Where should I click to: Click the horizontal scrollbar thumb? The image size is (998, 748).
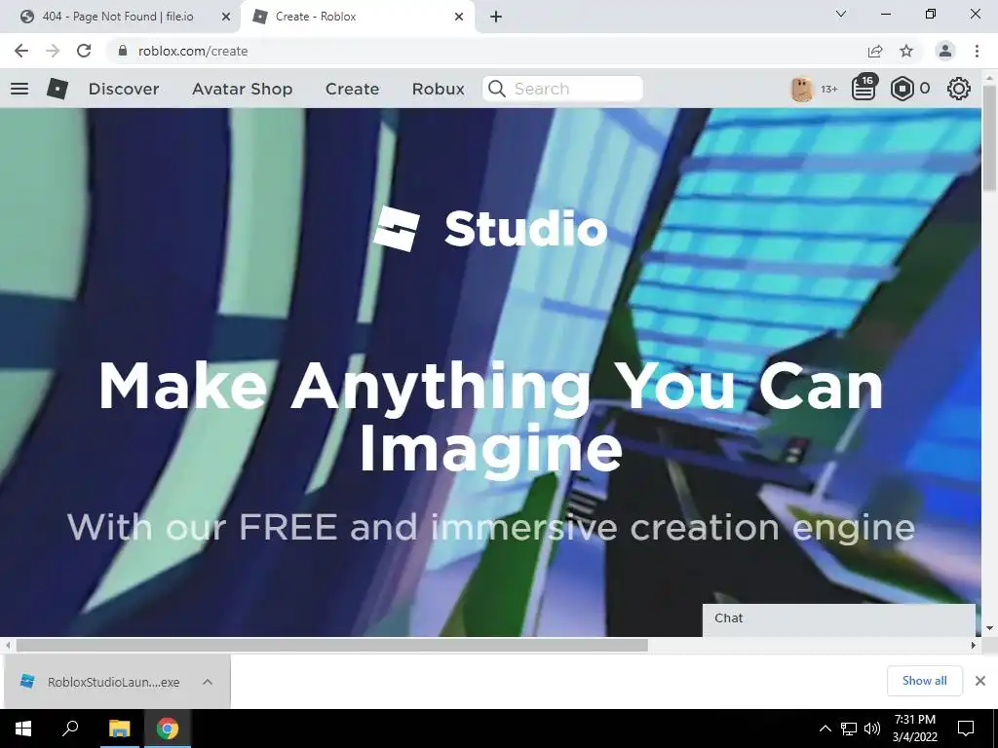[331, 645]
